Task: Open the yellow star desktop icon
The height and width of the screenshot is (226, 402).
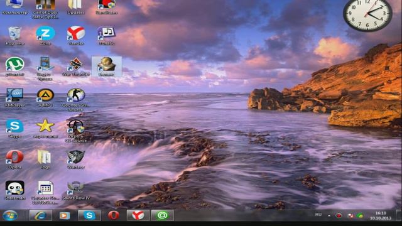Action: pos(45,129)
